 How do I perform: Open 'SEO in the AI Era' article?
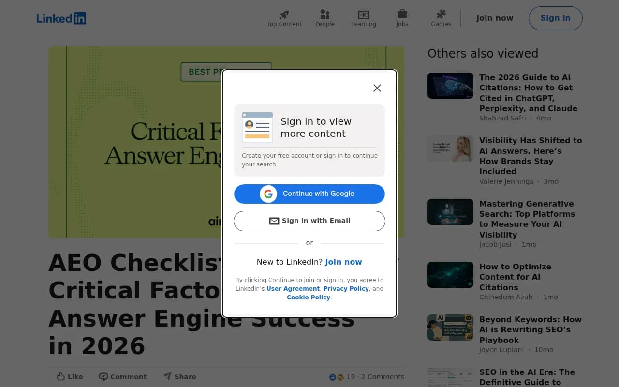point(527,377)
